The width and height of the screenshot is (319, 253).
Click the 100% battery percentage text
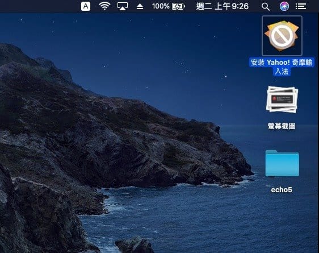click(161, 6)
